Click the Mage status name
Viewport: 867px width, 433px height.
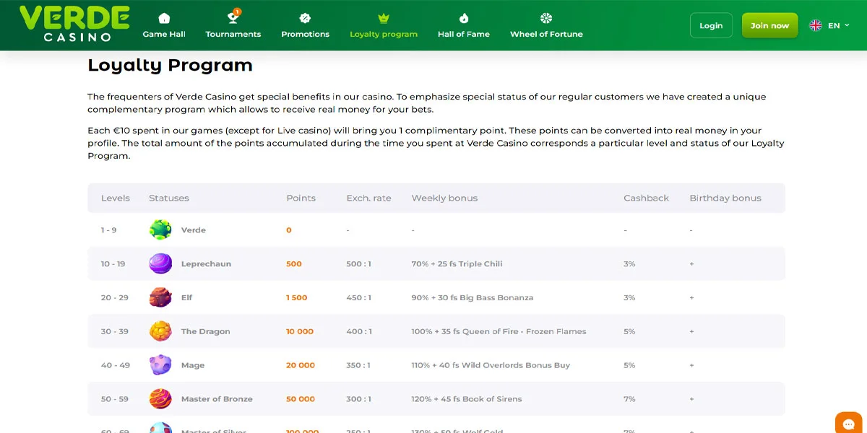coord(193,365)
